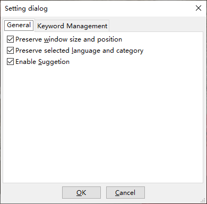Confirm settings with the OK button
Image resolution: width=207 pixels, height=204 pixels.
coord(81,193)
